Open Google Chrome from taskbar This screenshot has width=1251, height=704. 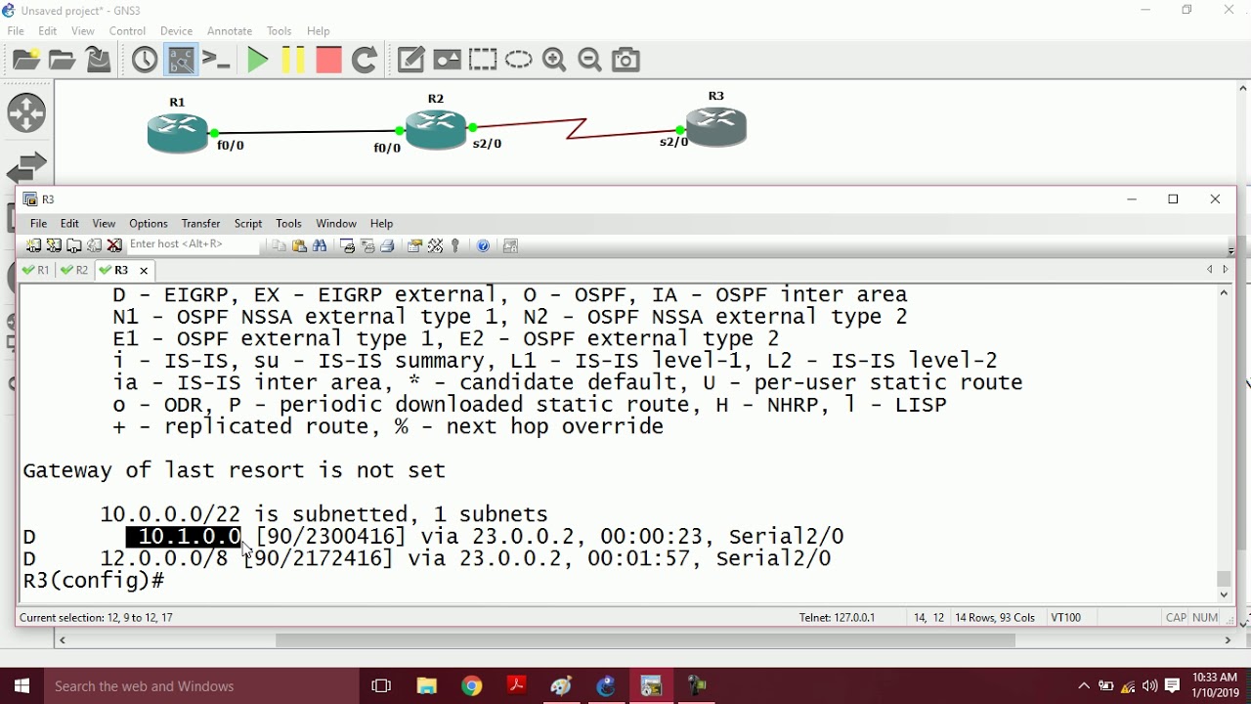[x=472, y=686]
